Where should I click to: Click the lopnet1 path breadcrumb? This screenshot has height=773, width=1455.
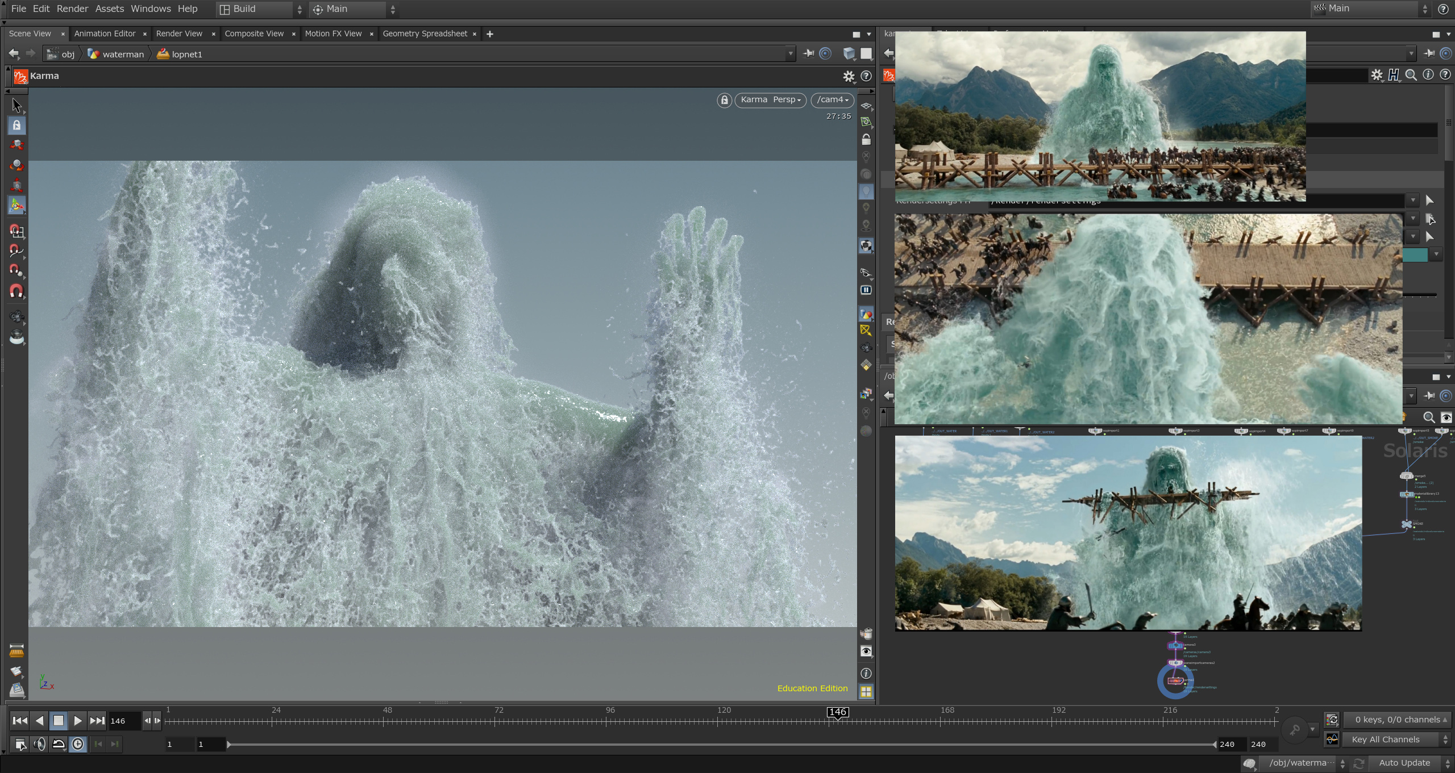pos(180,55)
